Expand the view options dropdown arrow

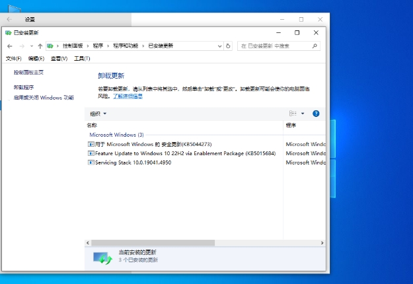[303, 114]
